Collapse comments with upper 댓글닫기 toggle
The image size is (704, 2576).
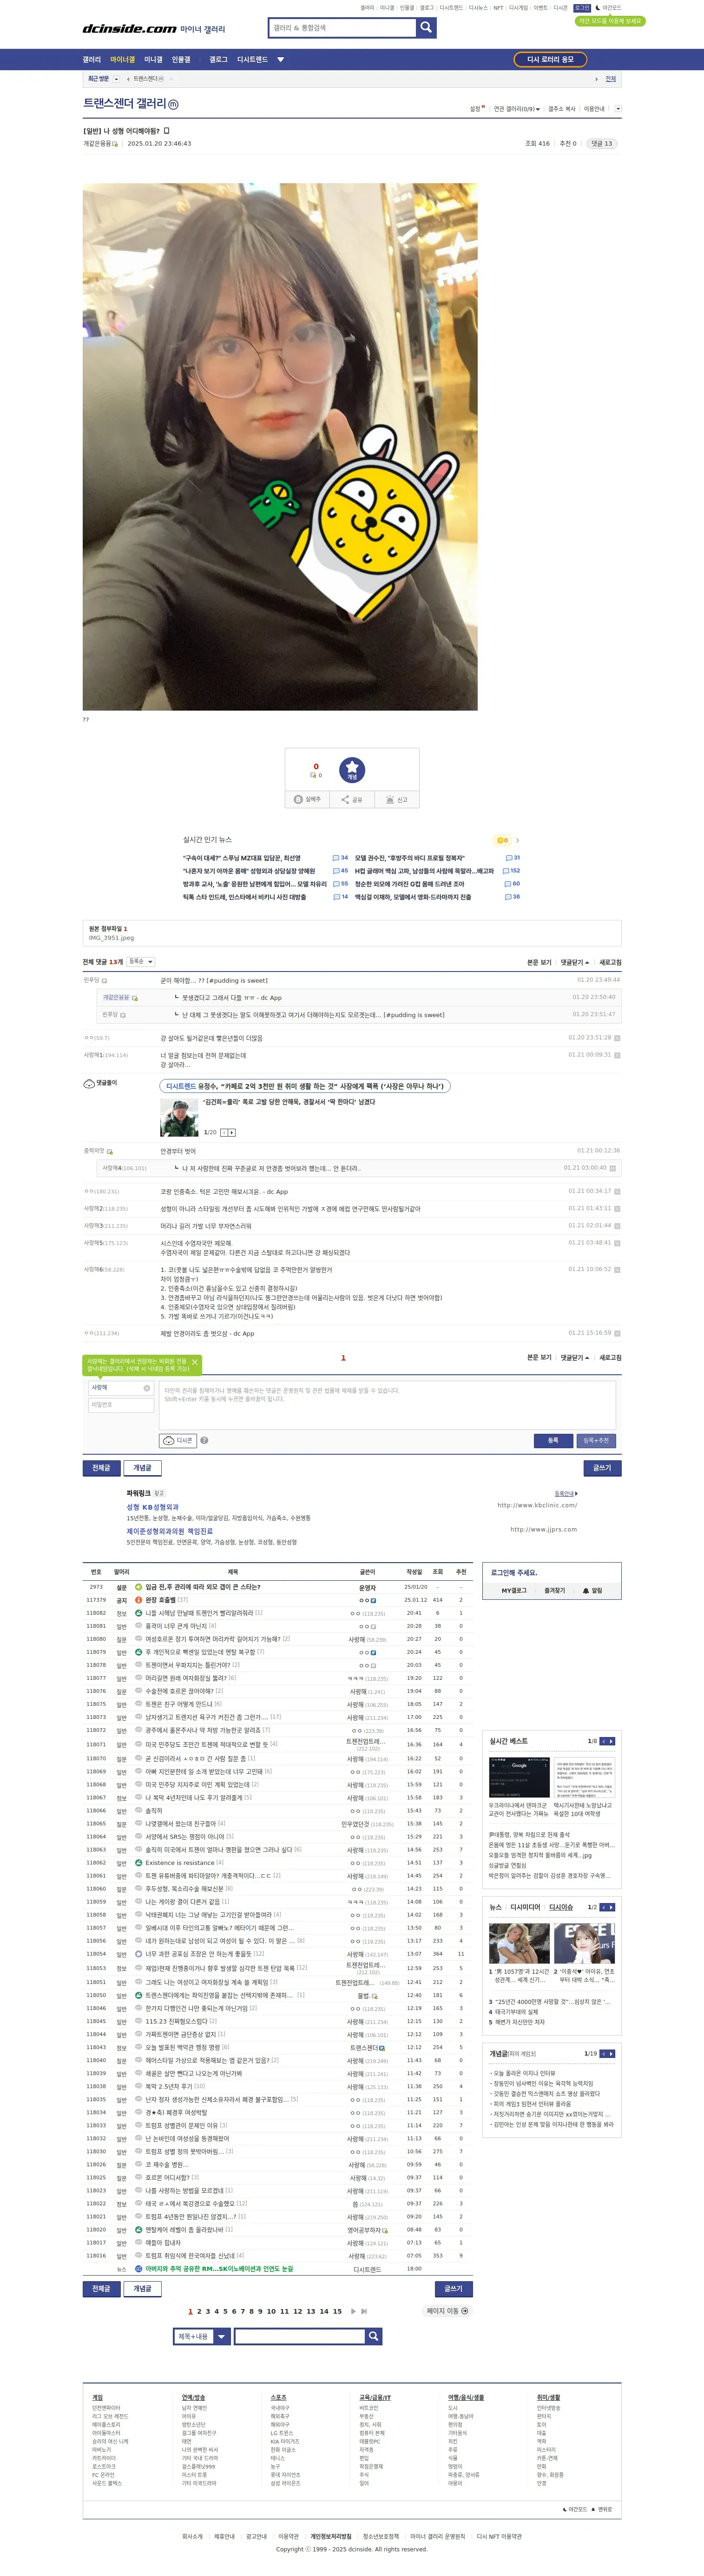point(574,962)
